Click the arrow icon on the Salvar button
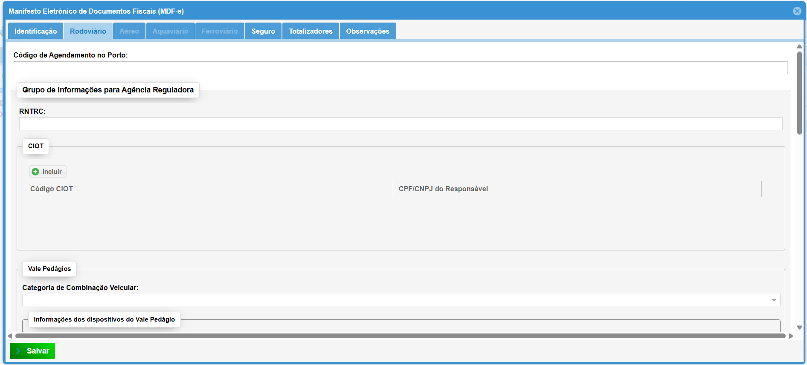This screenshot has width=807, height=365. click(x=18, y=351)
